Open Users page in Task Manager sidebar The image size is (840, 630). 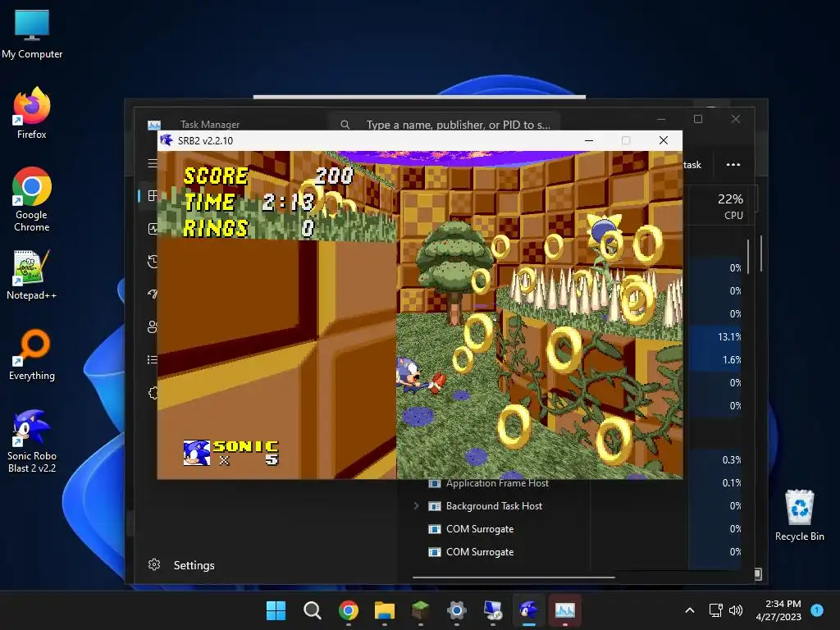[x=153, y=326]
